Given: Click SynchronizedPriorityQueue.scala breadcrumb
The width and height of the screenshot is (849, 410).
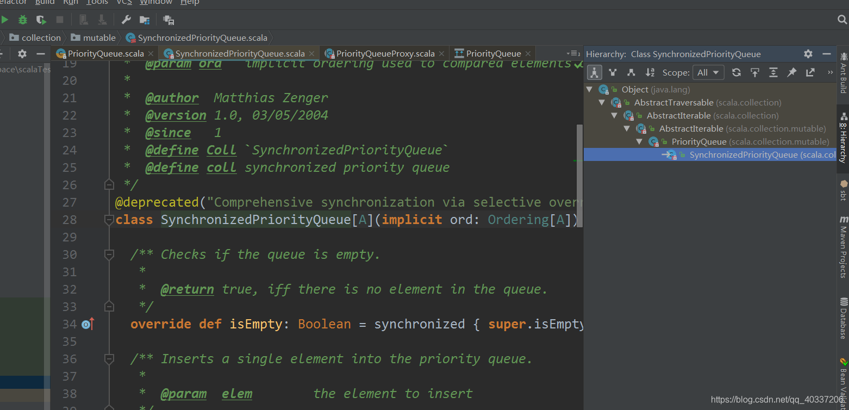Looking at the screenshot, I should [197, 38].
